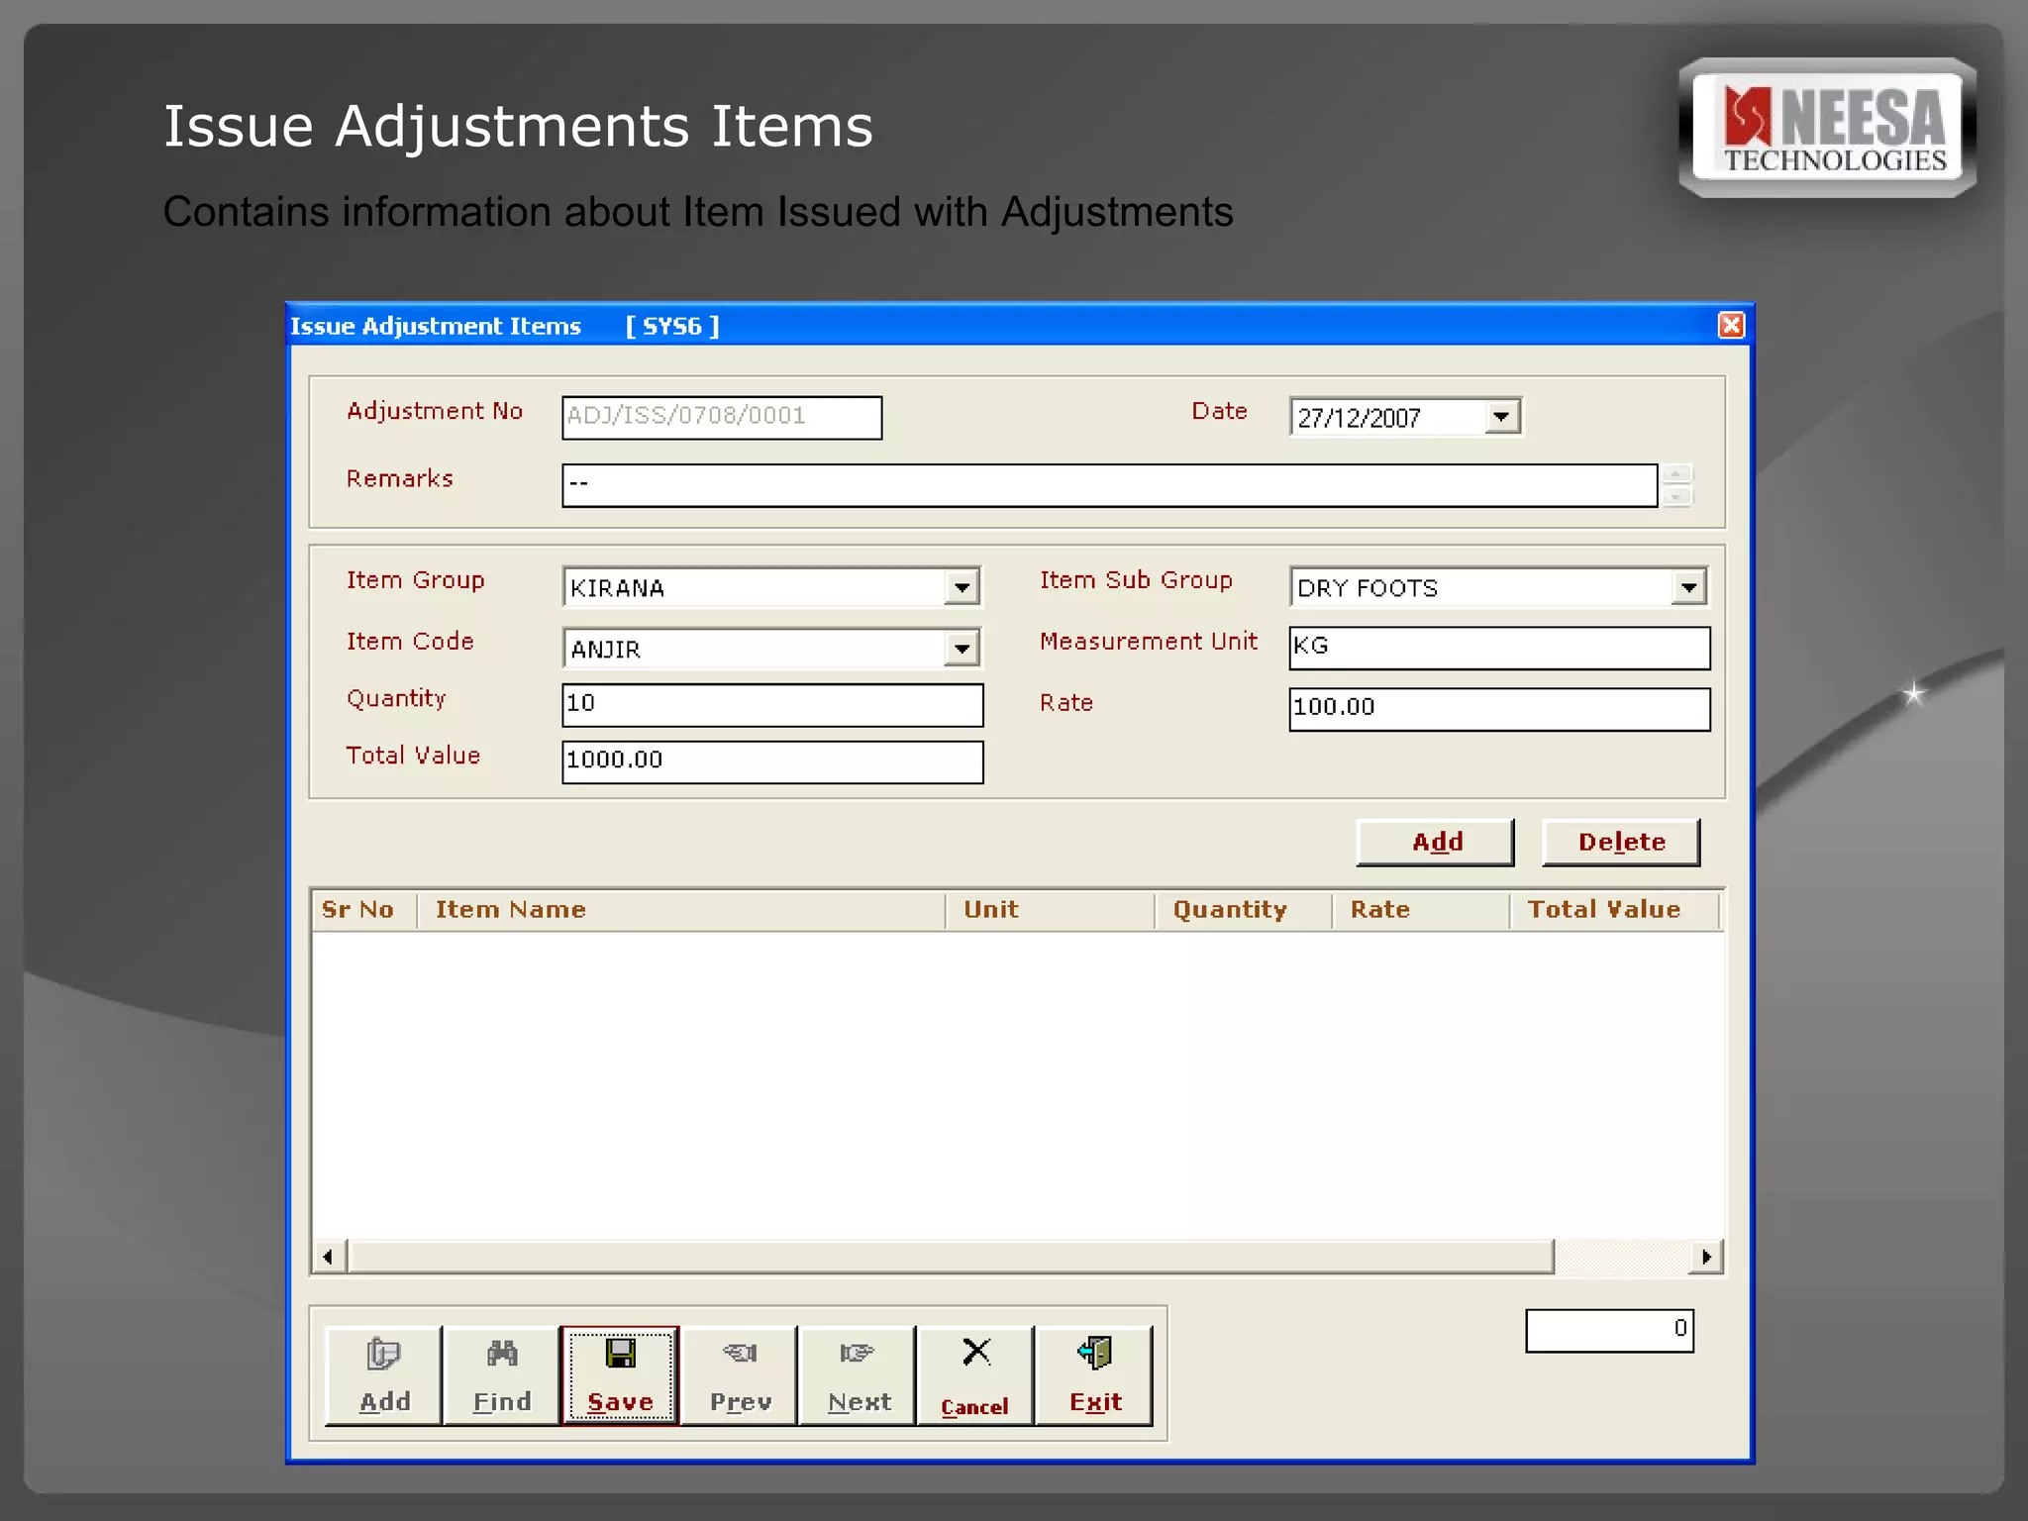This screenshot has width=2028, height=1521.
Task: Go to previous record with Prev
Action: tap(739, 1374)
